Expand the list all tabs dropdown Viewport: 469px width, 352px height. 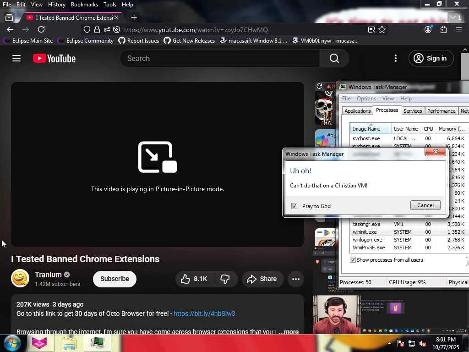456,18
